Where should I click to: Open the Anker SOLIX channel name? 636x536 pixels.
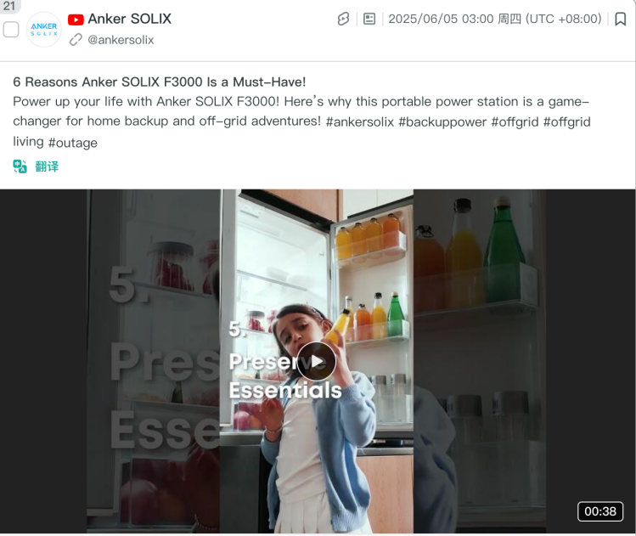(x=130, y=19)
